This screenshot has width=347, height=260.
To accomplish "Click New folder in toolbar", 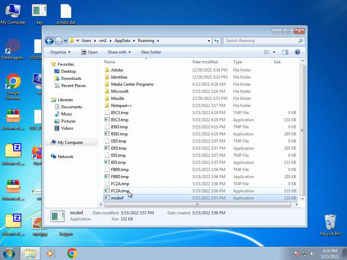I will click(151, 52).
